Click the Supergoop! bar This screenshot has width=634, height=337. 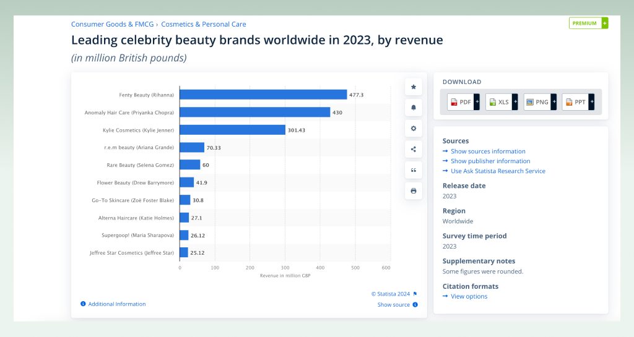184,235
